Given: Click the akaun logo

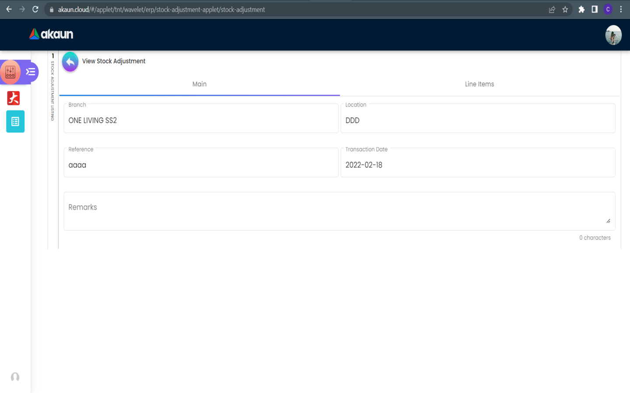Looking at the screenshot, I should click(x=51, y=34).
